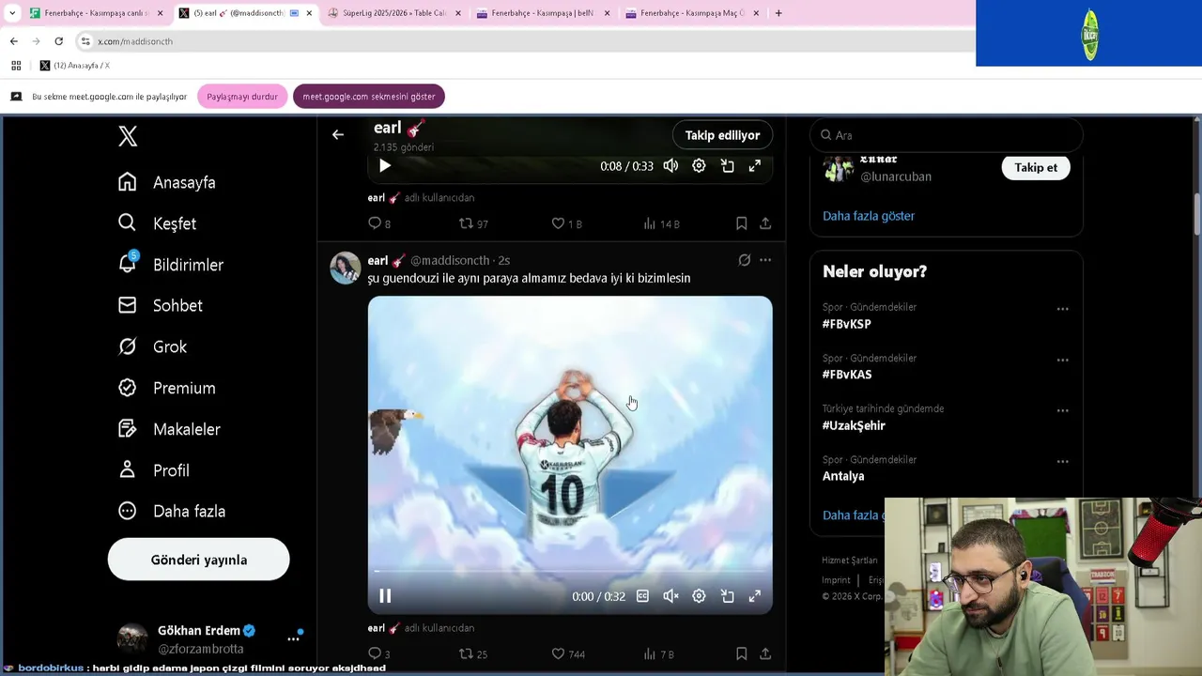Screen dimensions: 1202x676
Task: Open new browser tab
Action: (x=778, y=13)
